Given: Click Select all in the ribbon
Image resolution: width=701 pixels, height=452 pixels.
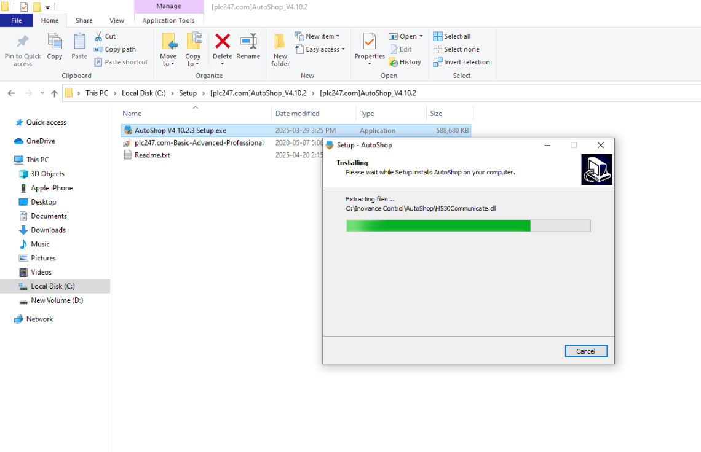Looking at the screenshot, I should pyautogui.click(x=452, y=36).
